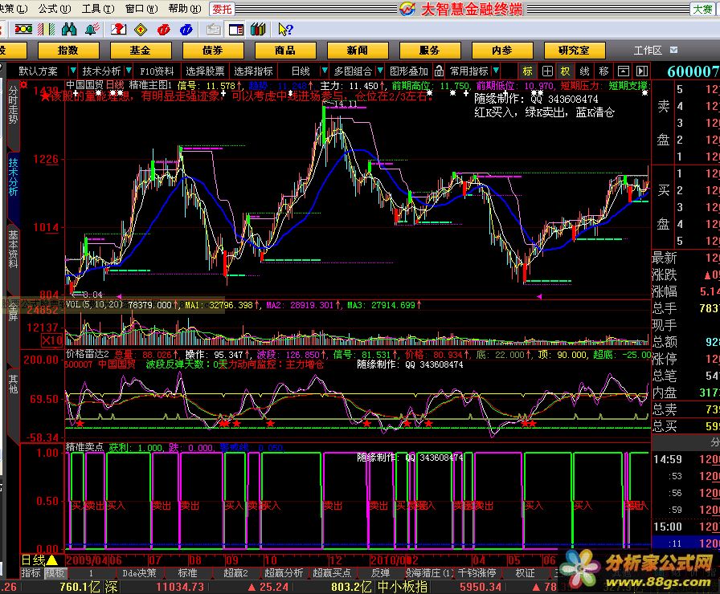The width and height of the screenshot is (720, 594).
Task: Click 图形叠加 in chart toolbar
Action: click(x=409, y=71)
